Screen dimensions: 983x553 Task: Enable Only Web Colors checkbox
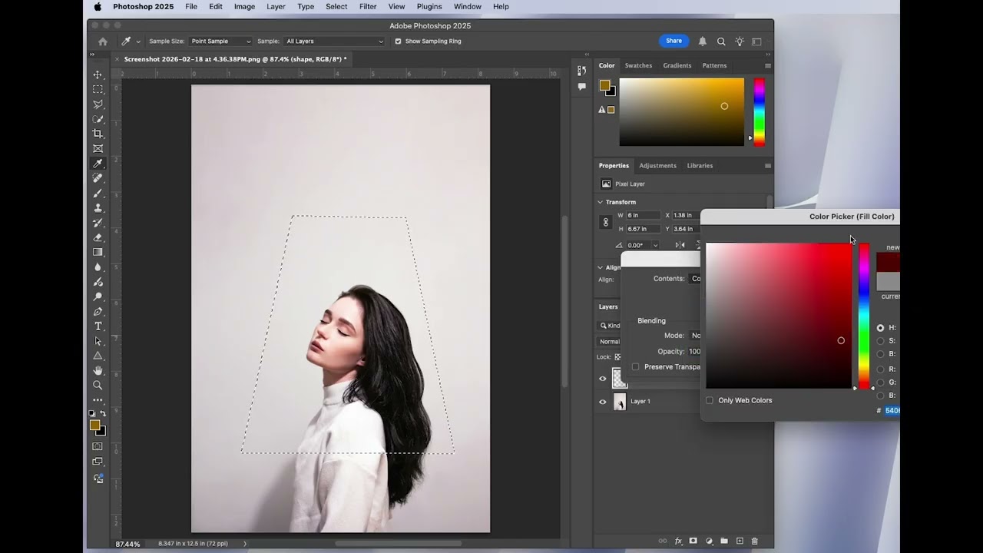pyautogui.click(x=710, y=400)
